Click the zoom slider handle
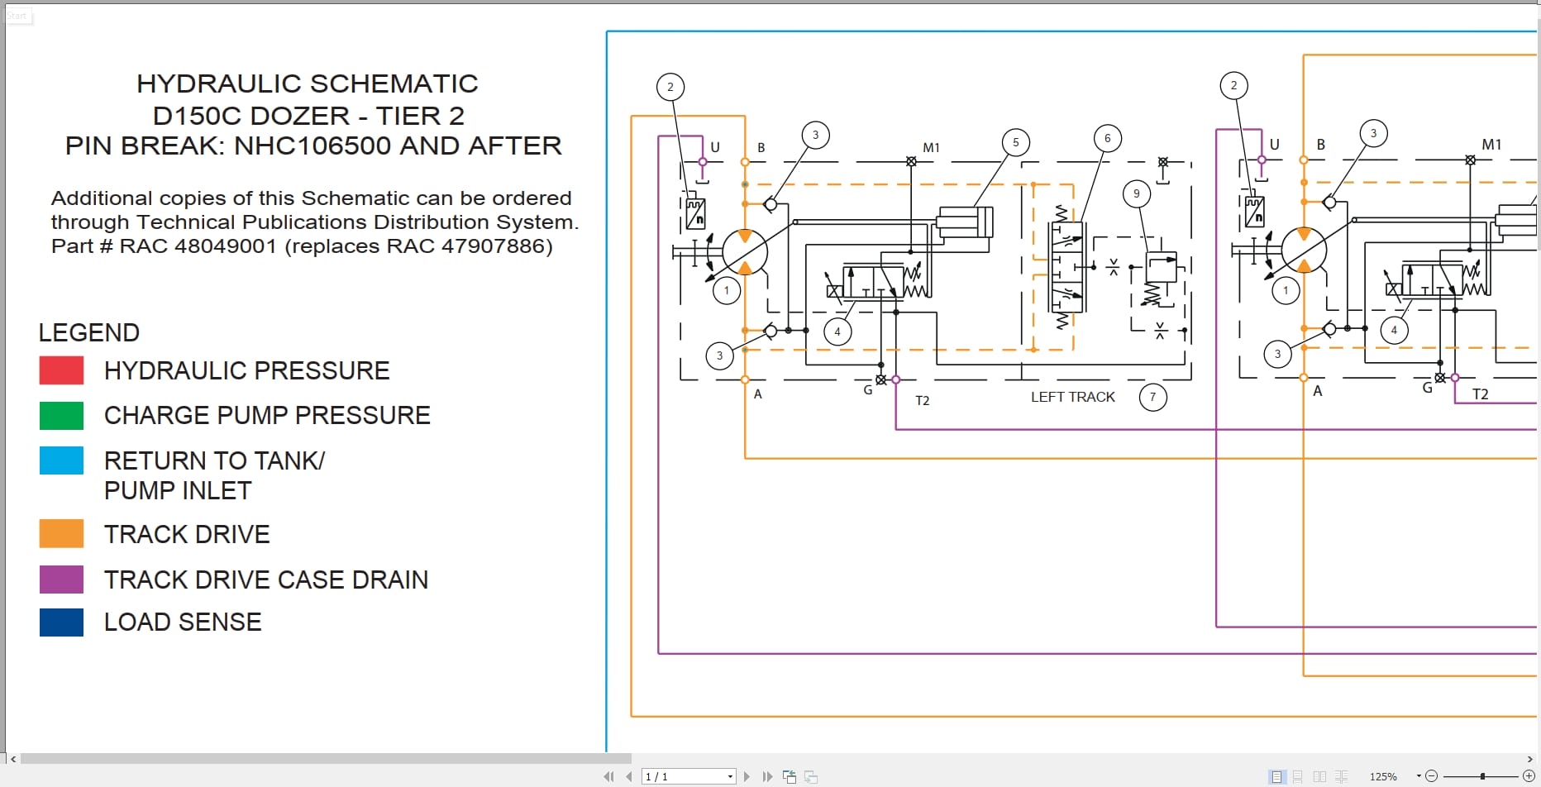This screenshot has width=1541, height=787. coord(1482,775)
